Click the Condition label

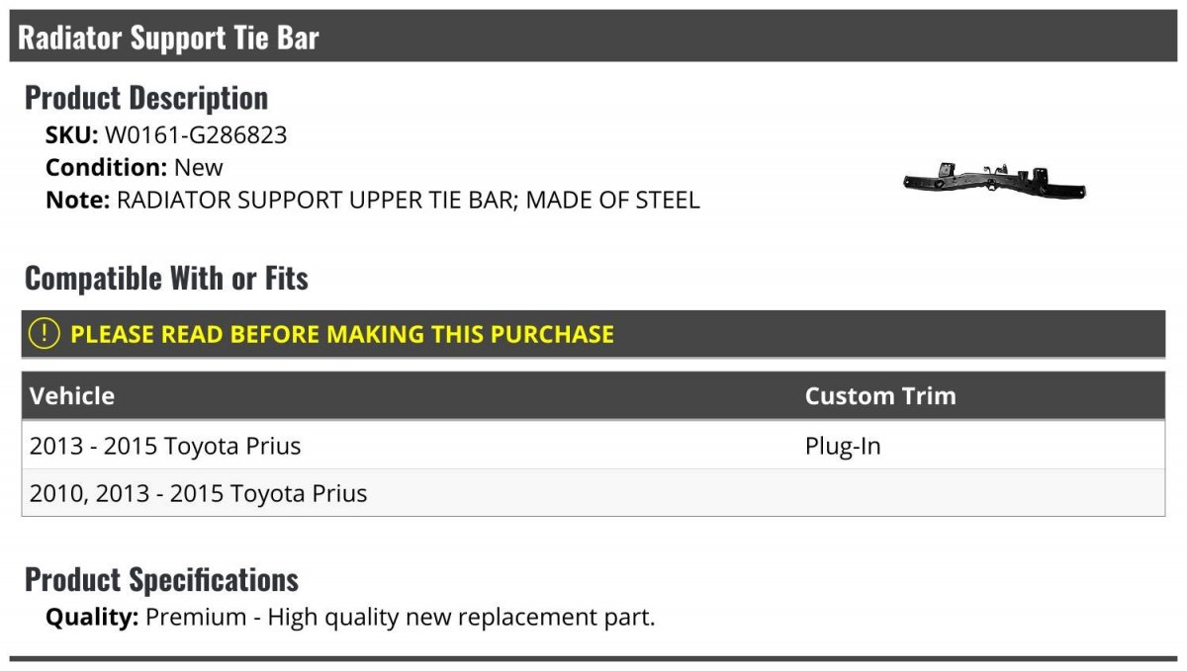(106, 168)
